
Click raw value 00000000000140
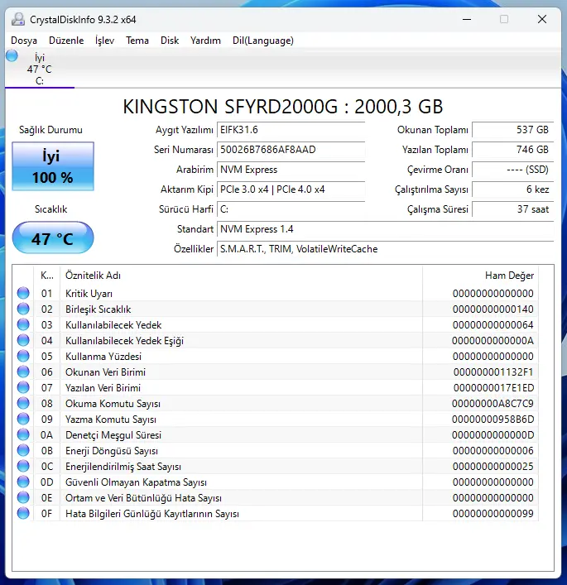(493, 309)
